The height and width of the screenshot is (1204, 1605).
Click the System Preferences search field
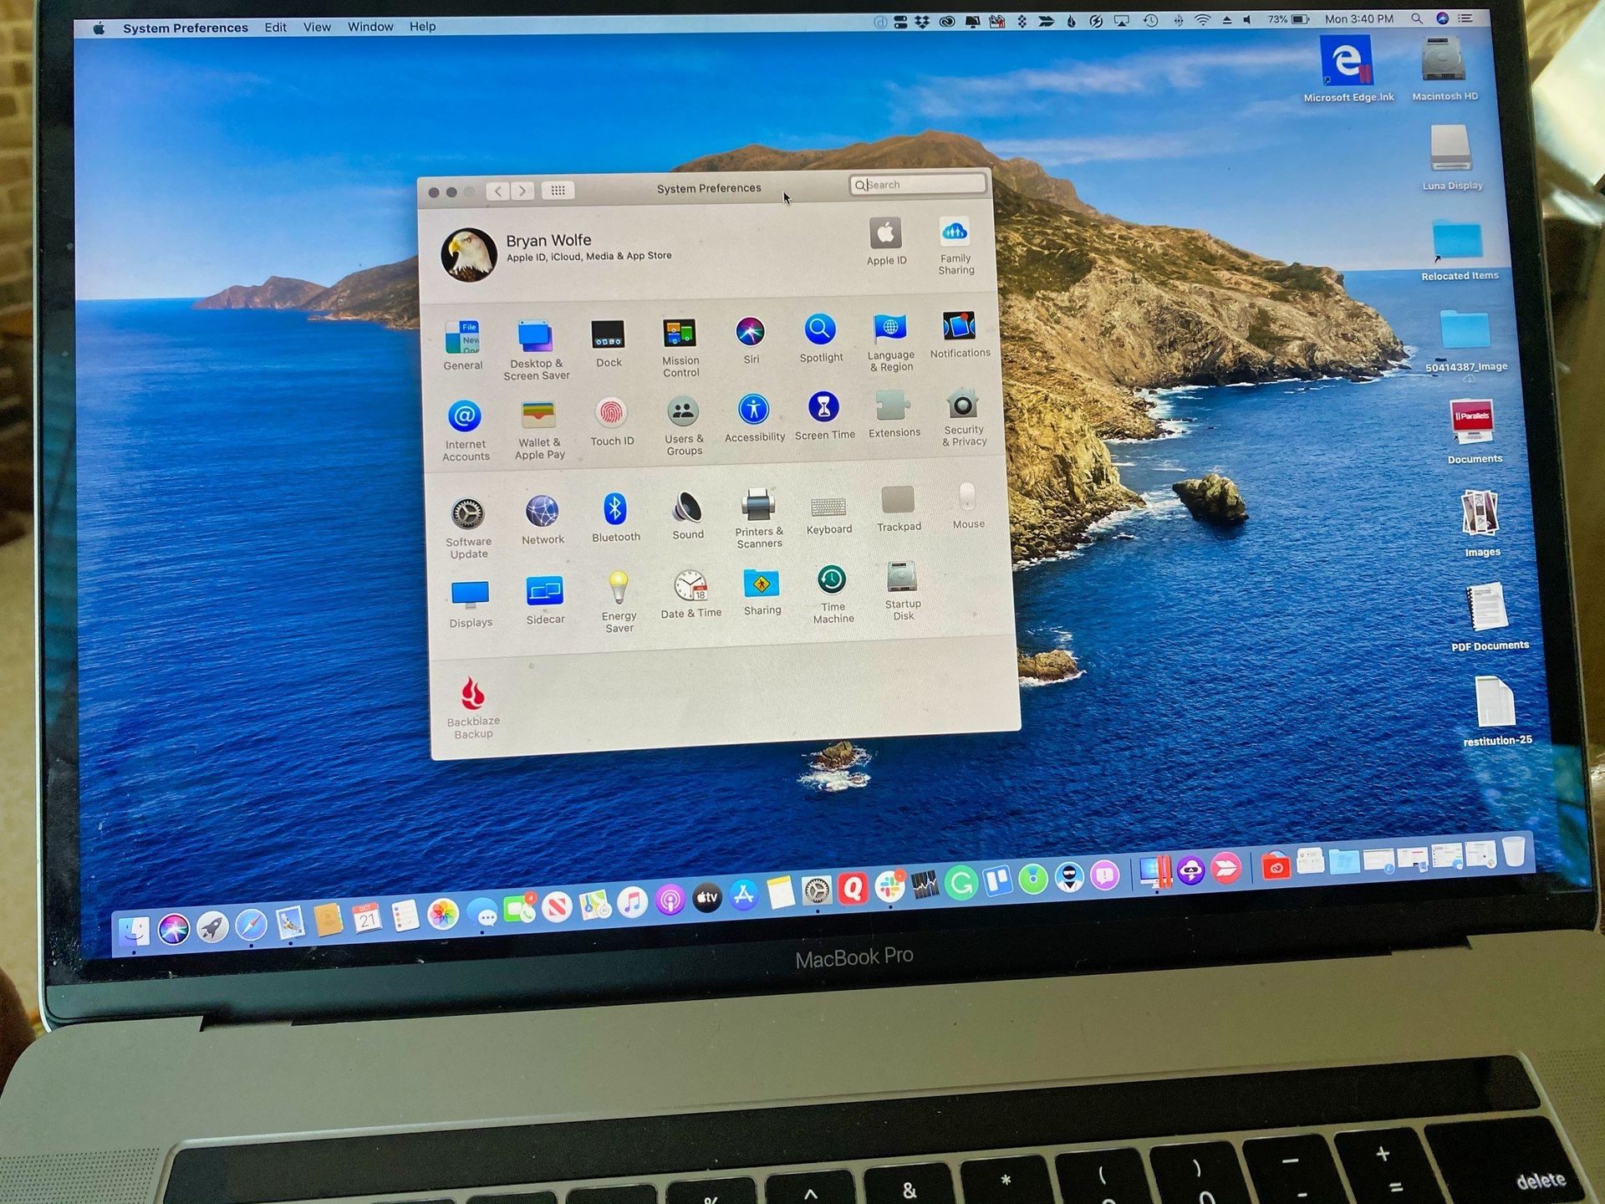pos(917,185)
